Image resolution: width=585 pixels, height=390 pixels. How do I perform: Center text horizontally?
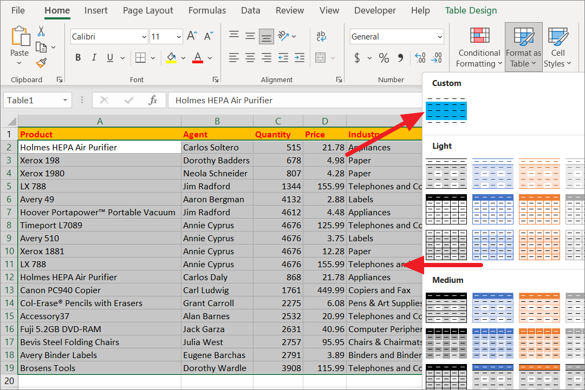point(250,58)
